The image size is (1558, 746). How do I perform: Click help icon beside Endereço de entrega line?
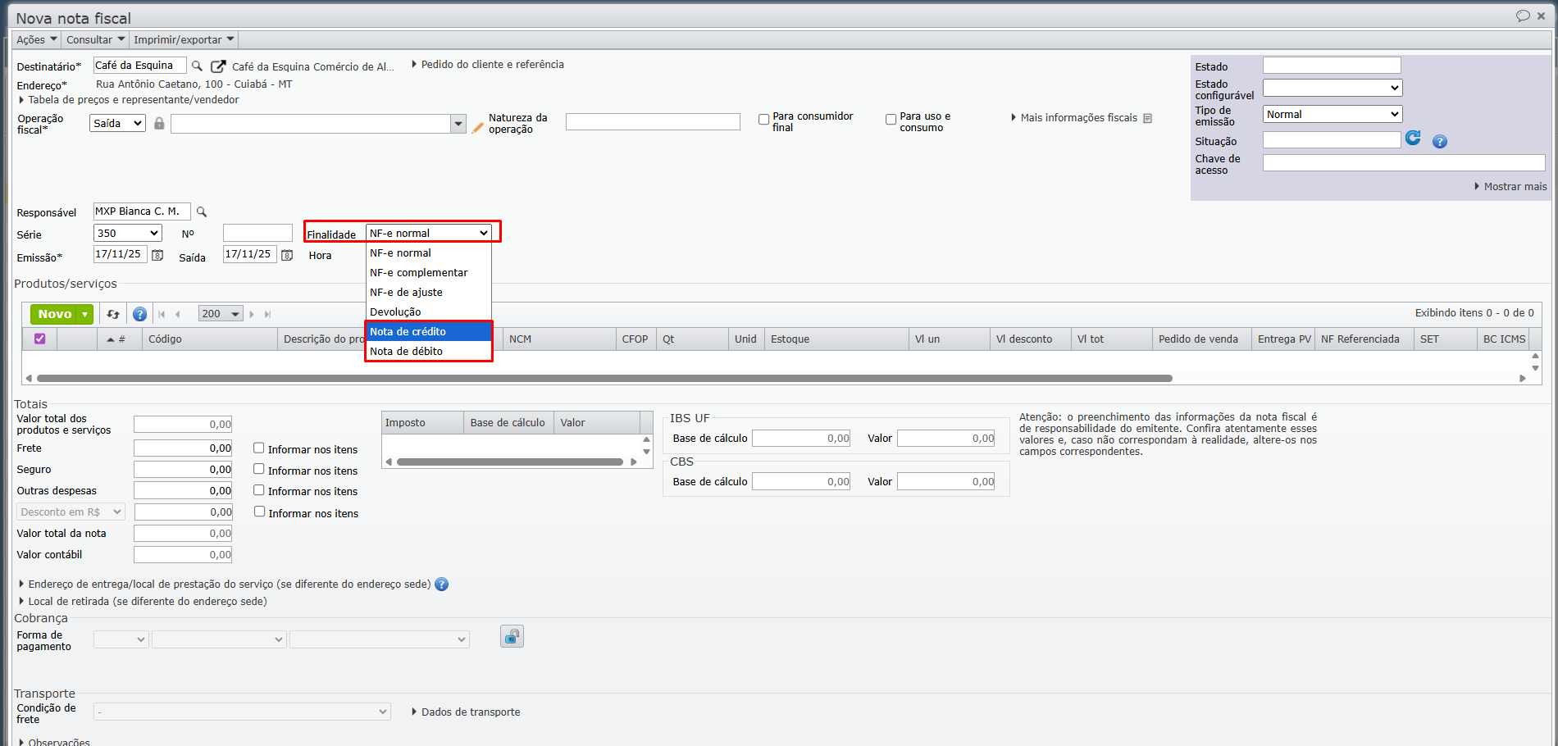[441, 585]
